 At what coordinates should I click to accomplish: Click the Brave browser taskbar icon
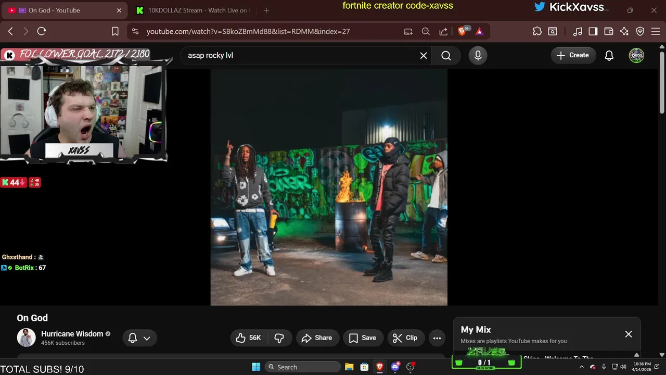click(x=380, y=367)
